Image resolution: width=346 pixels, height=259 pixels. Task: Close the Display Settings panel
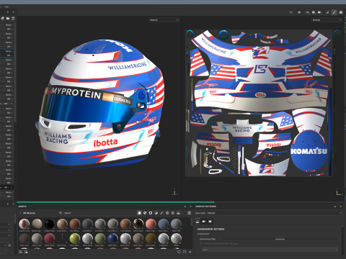point(341,206)
